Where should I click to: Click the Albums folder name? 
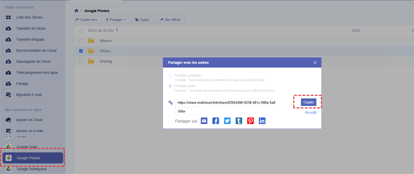tap(106, 41)
